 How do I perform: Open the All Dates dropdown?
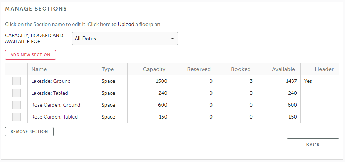(125, 39)
